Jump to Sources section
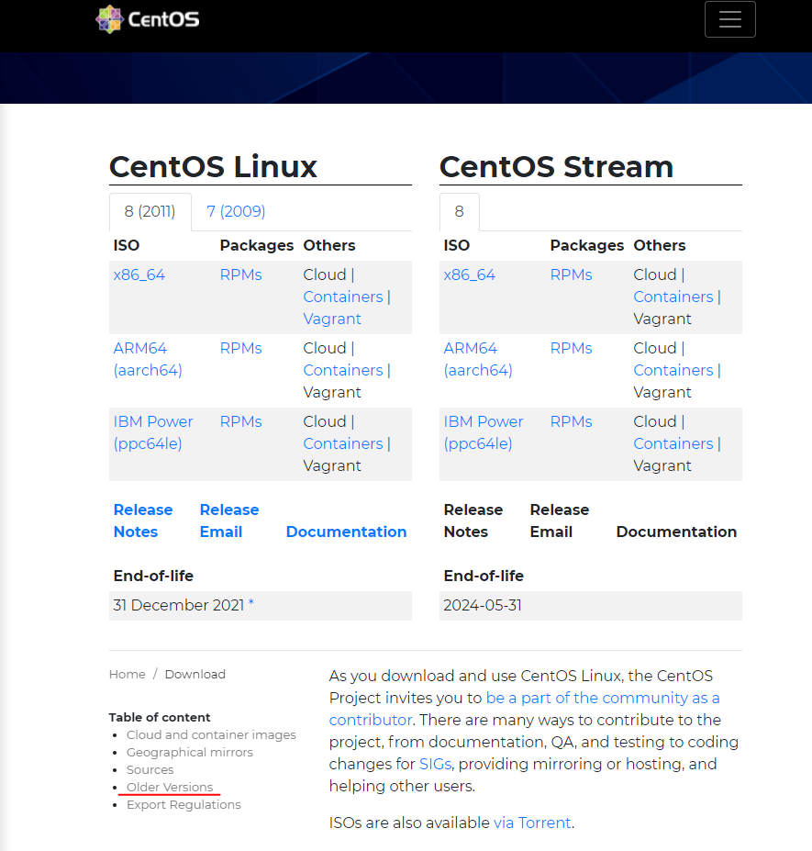Image resolution: width=812 pixels, height=851 pixels. pos(150,769)
